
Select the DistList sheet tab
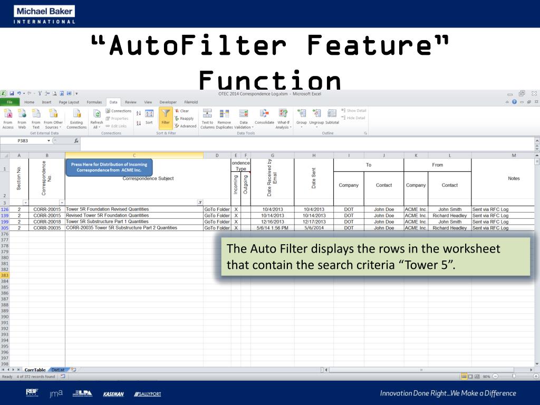click(x=58, y=370)
